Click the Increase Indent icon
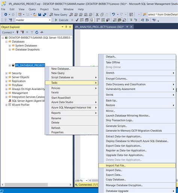178x193 pixels. [x=147, y=20]
